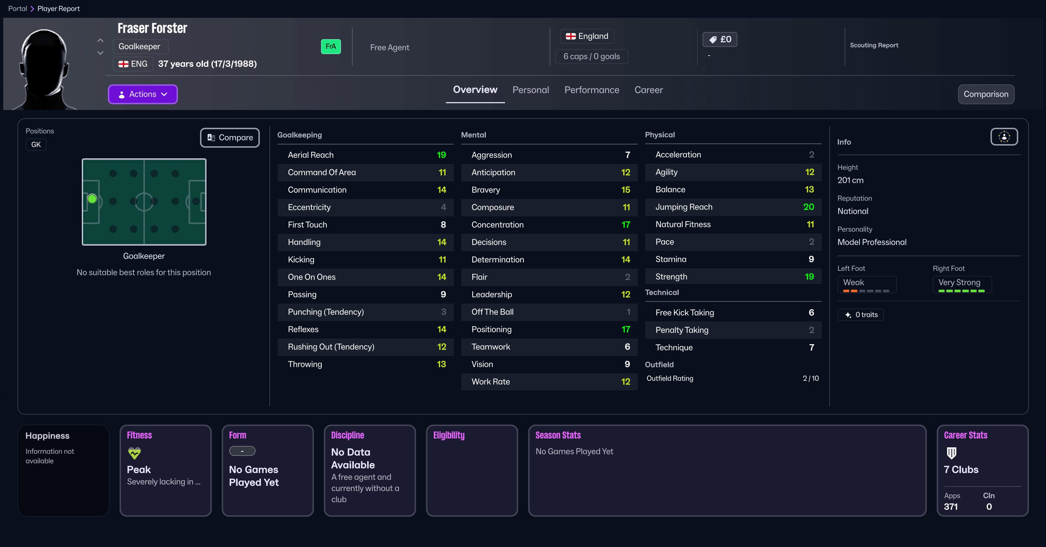Image resolution: width=1046 pixels, height=547 pixels.
Task: Click the shield icon in Career Stats card
Action: click(x=951, y=454)
